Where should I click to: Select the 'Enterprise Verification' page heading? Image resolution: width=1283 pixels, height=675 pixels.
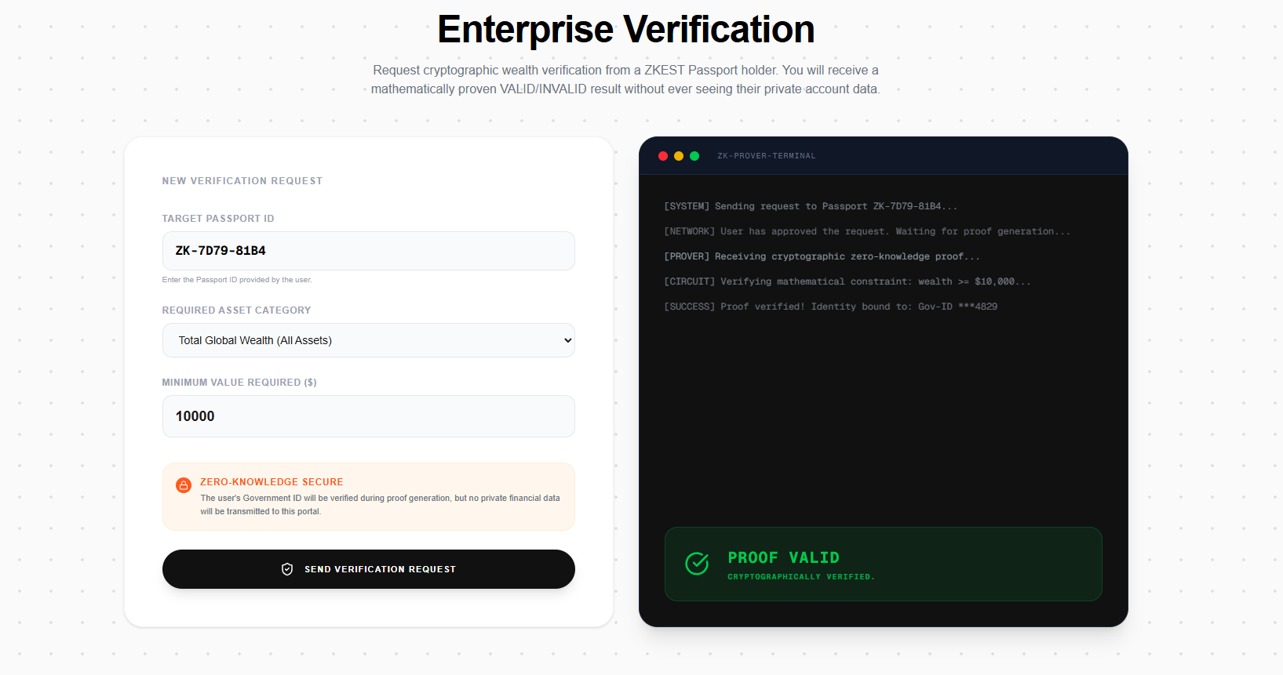click(x=626, y=30)
